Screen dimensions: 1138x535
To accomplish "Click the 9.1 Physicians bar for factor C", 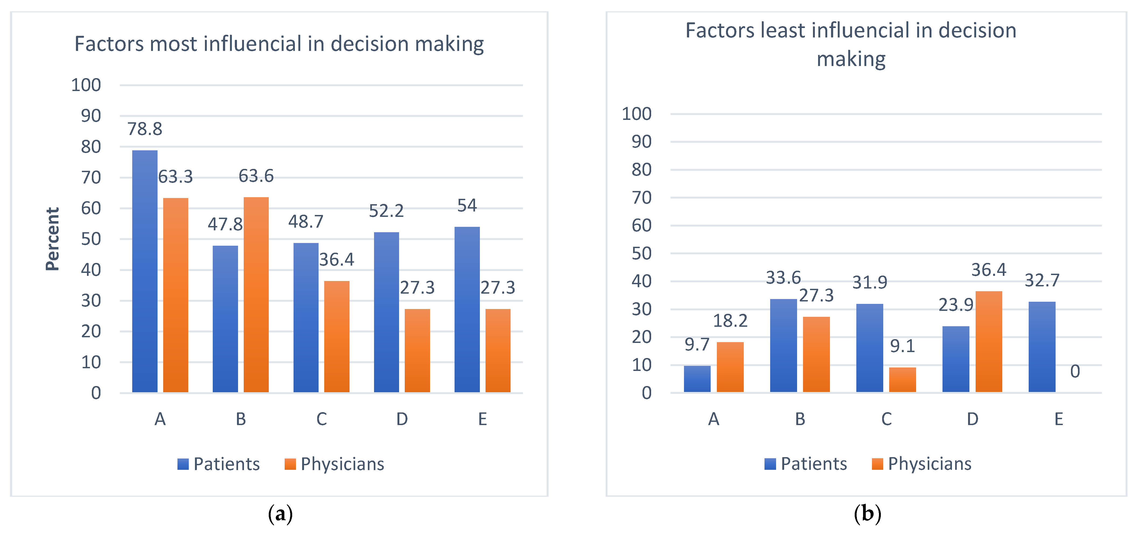I will point(903,380).
